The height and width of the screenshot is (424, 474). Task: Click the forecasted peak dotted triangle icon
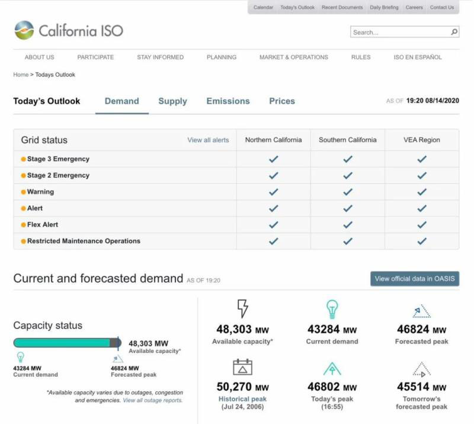click(x=421, y=311)
